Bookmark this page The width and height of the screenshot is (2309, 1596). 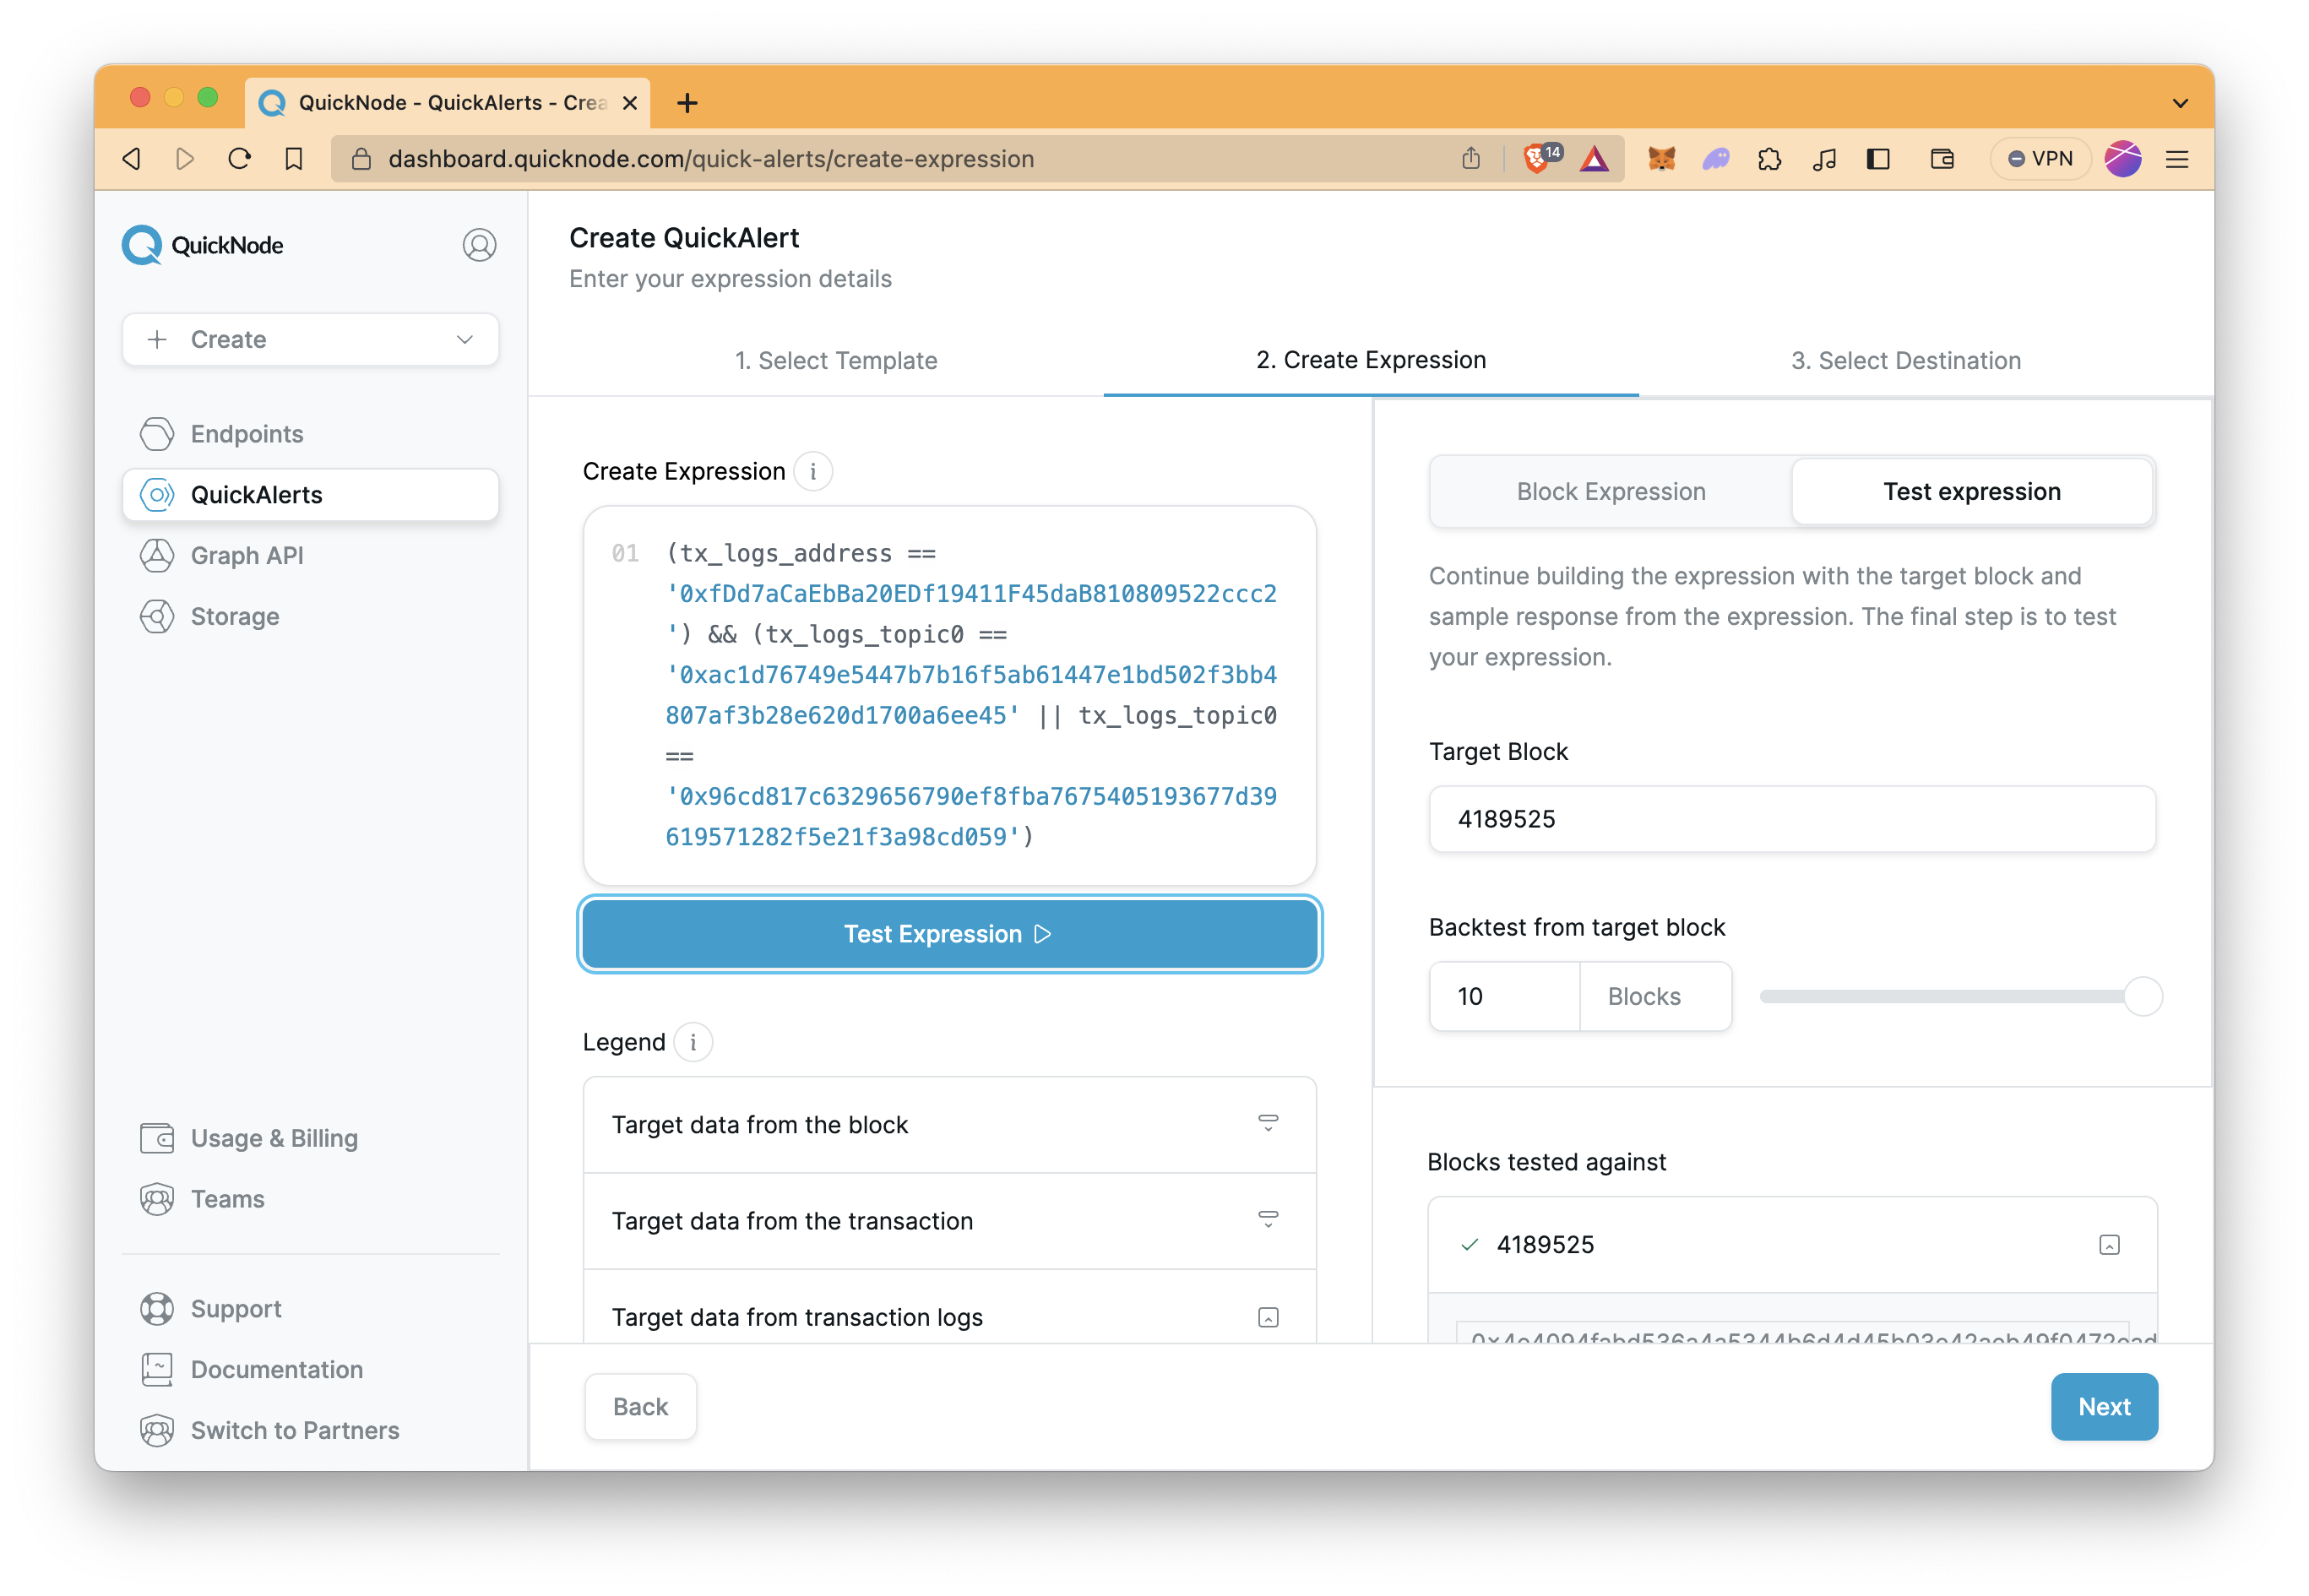(x=293, y=159)
